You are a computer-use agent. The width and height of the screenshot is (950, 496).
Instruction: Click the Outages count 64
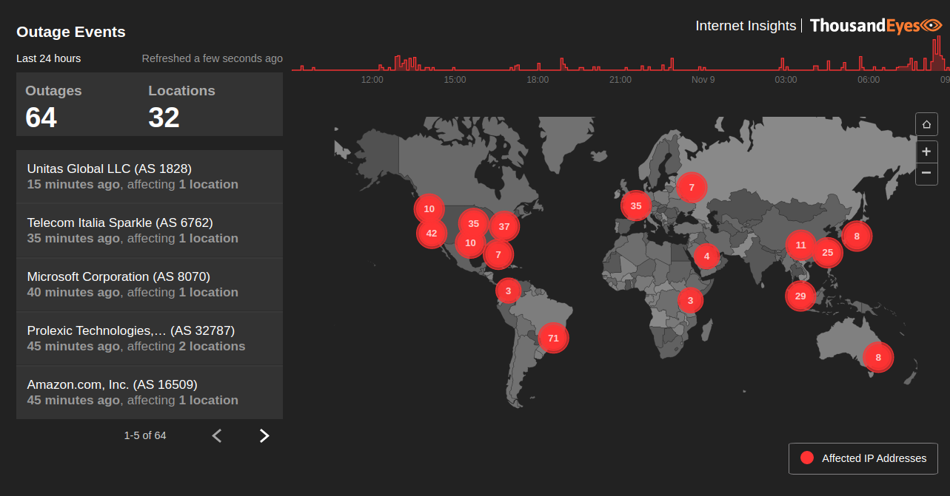pos(41,118)
